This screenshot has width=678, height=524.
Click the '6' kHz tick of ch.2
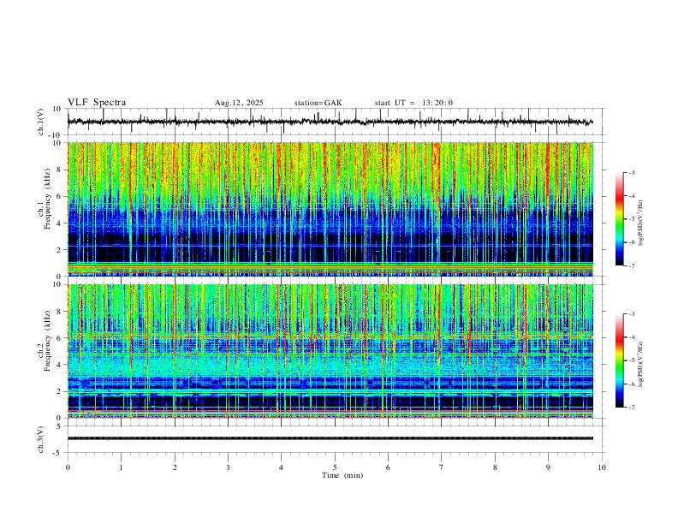(x=59, y=338)
